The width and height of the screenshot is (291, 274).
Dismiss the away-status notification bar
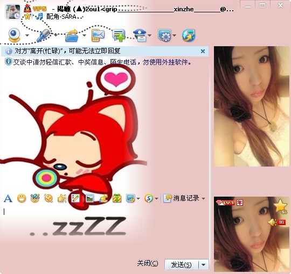click(203, 51)
